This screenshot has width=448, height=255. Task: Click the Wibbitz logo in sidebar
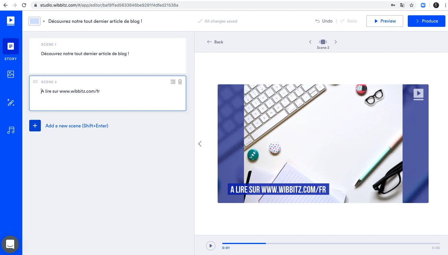[11, 21]
